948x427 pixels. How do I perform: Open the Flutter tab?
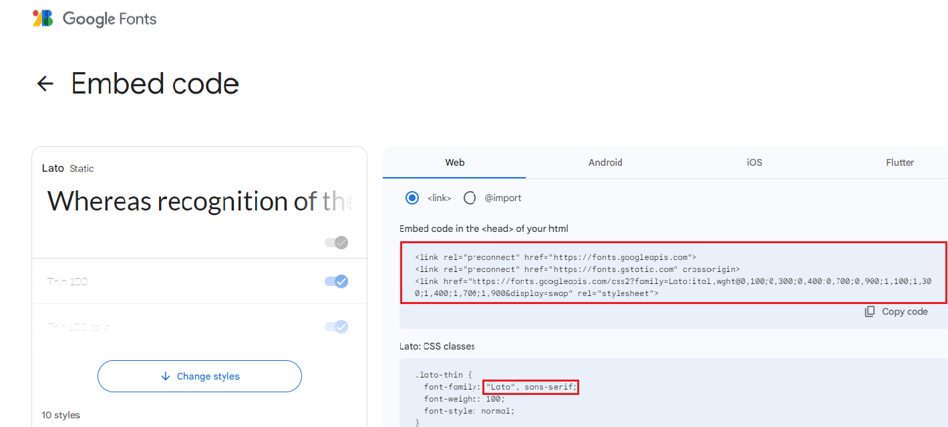(900, 162)
